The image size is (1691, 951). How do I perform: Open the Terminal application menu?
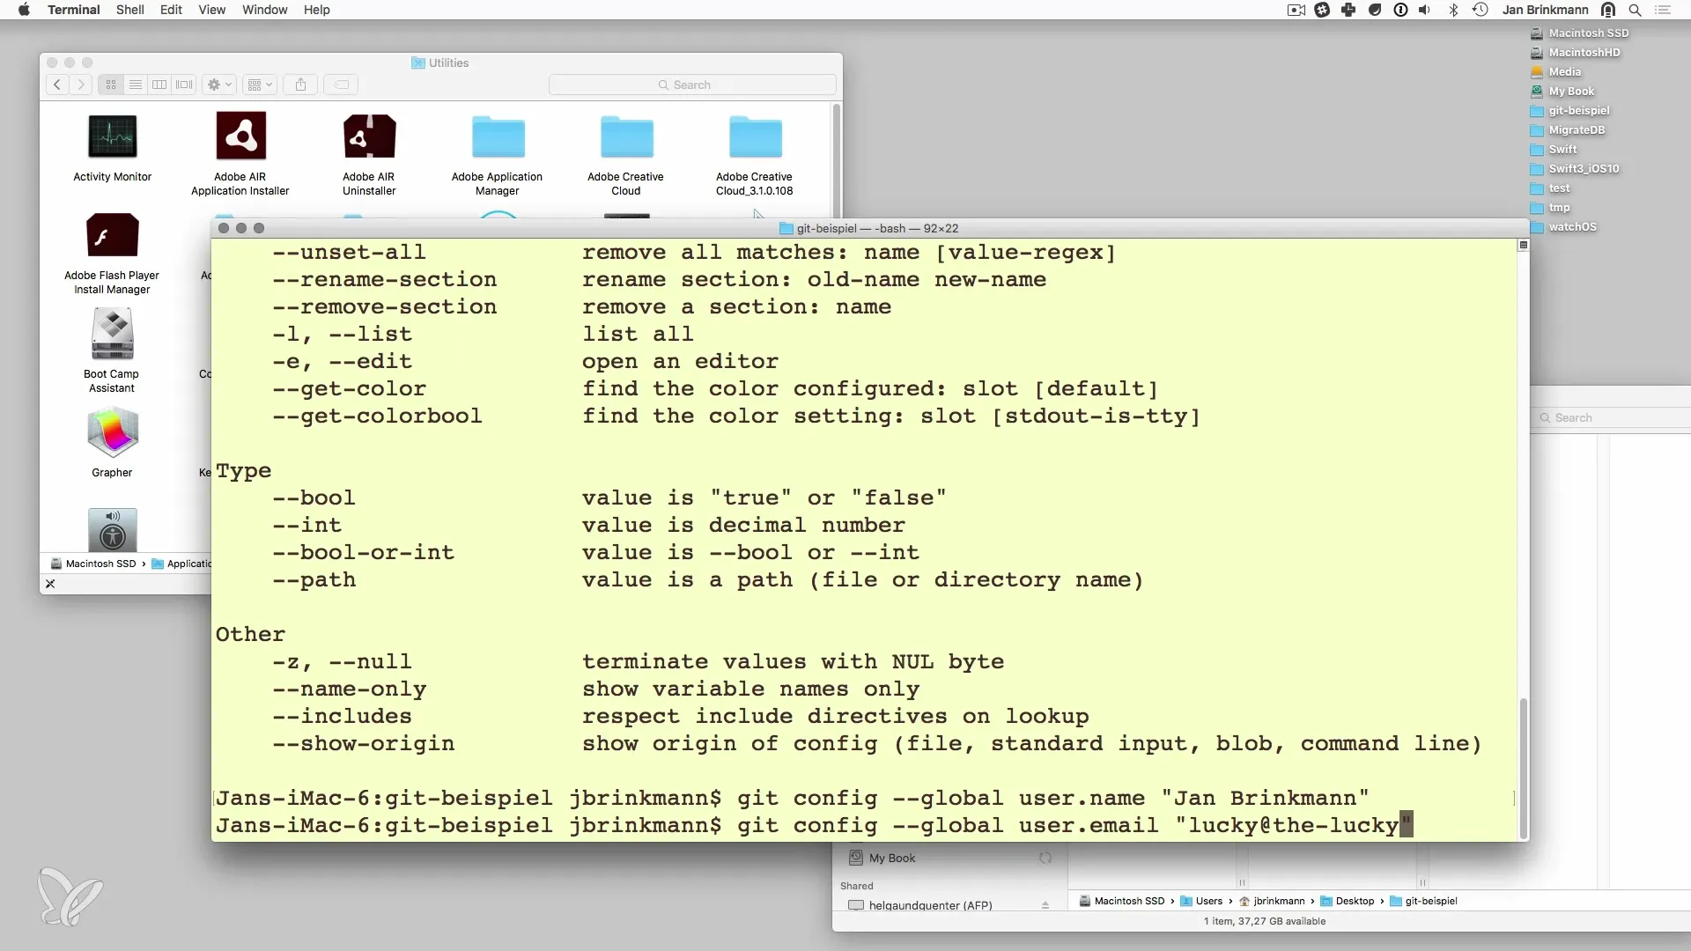(x=73, y=10)
